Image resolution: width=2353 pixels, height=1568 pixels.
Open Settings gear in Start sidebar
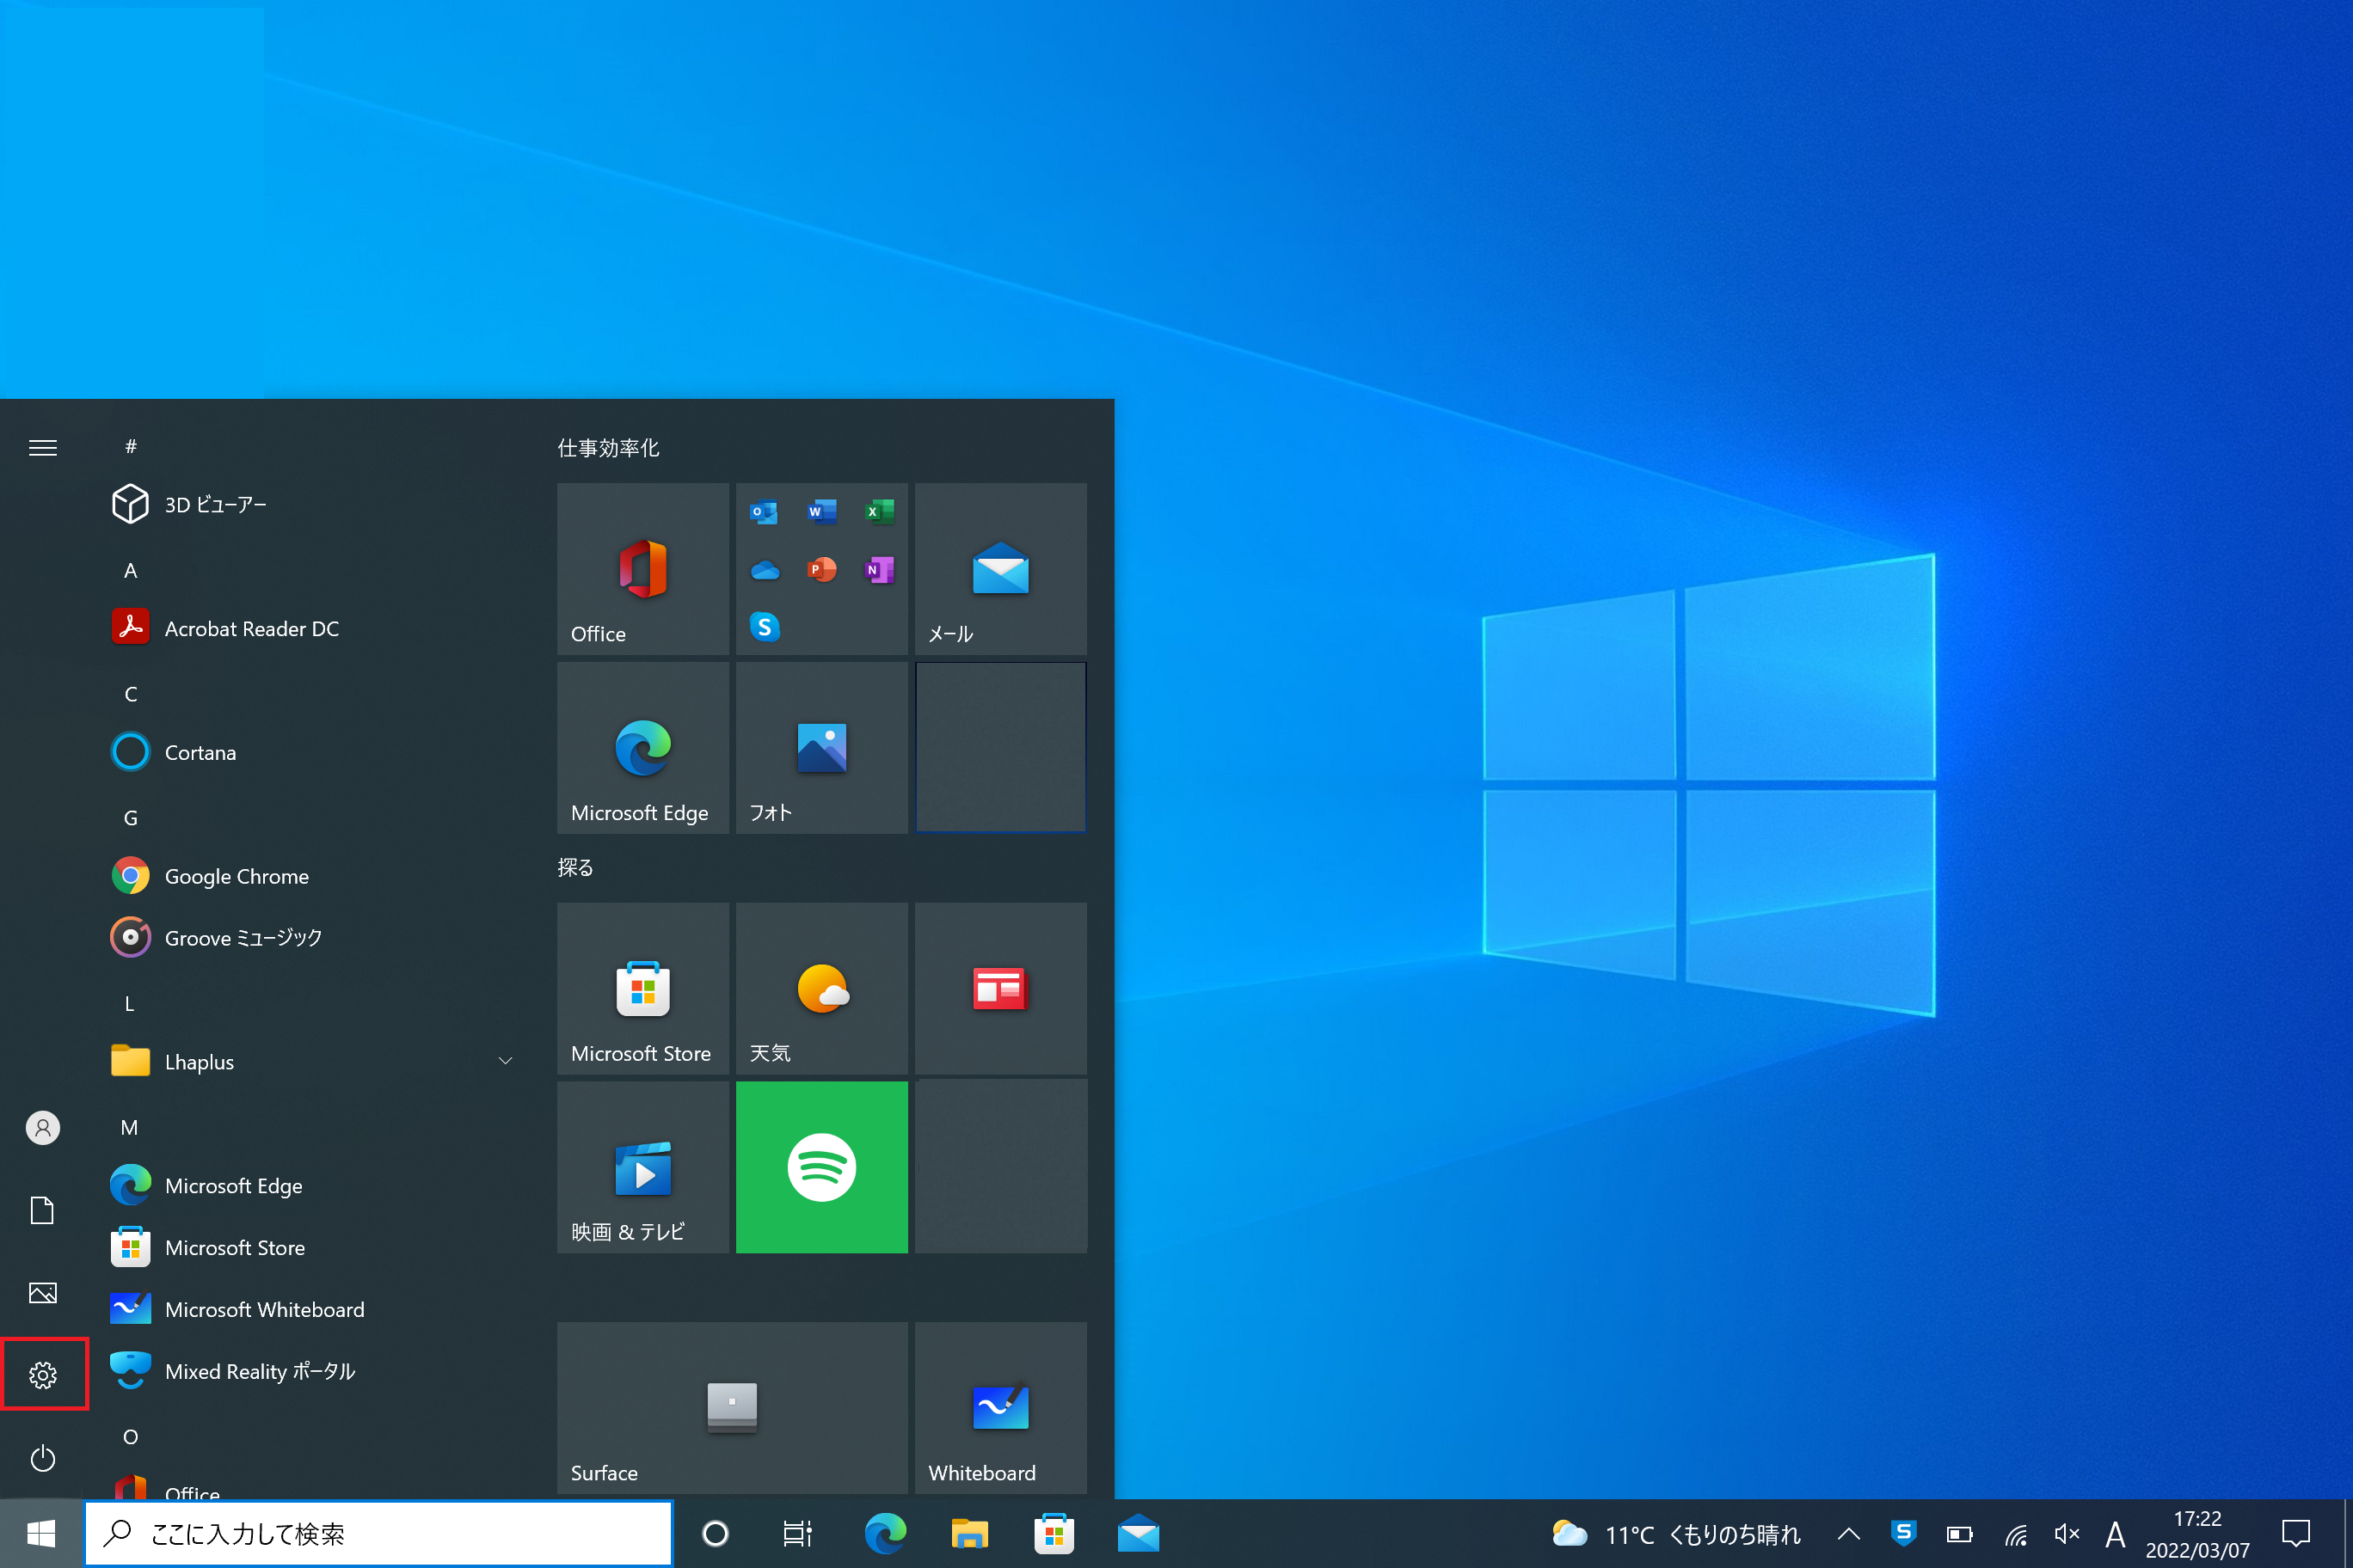pos(43,1375)
